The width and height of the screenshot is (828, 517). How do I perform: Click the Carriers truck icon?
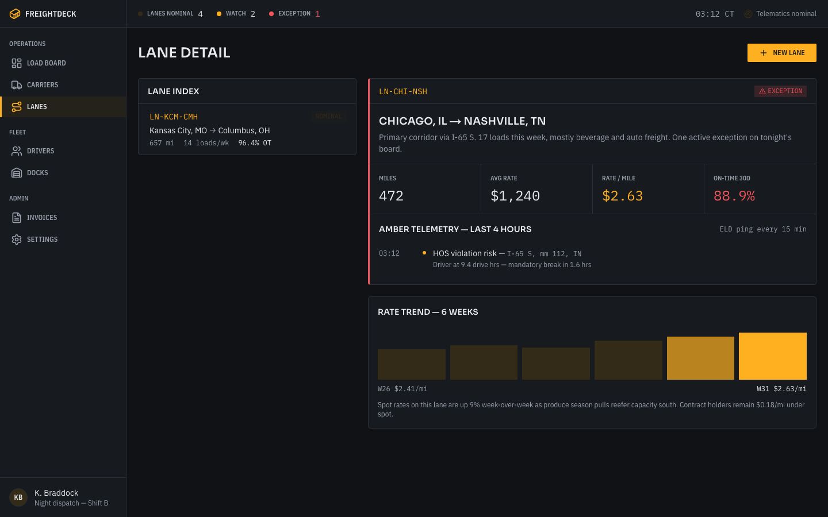click(17, 85)
